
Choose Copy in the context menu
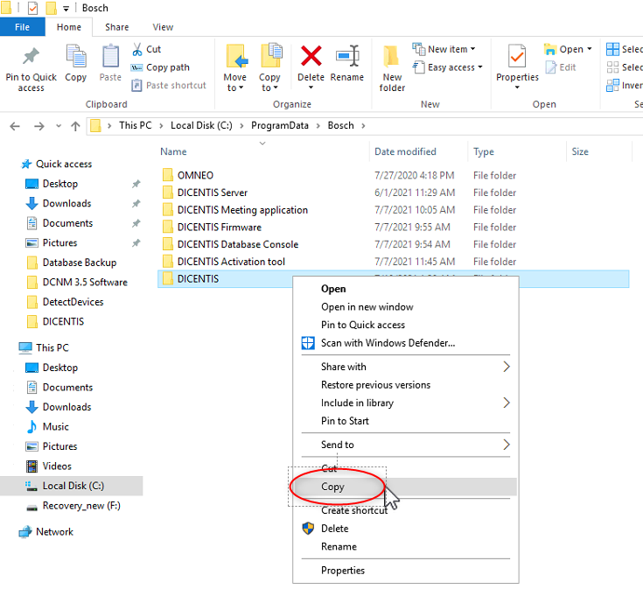[333, 487]
